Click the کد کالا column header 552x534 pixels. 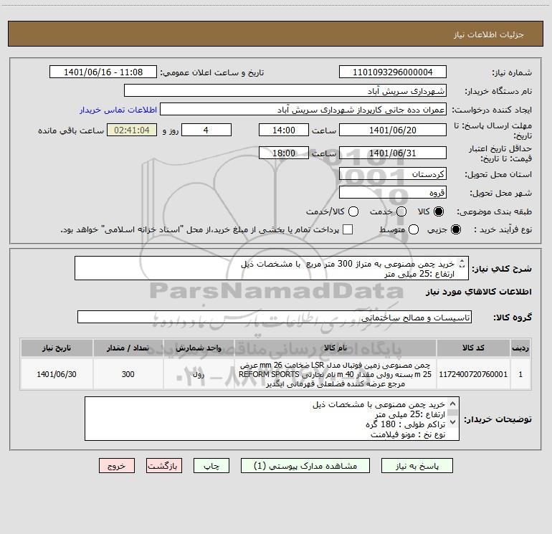473,348
